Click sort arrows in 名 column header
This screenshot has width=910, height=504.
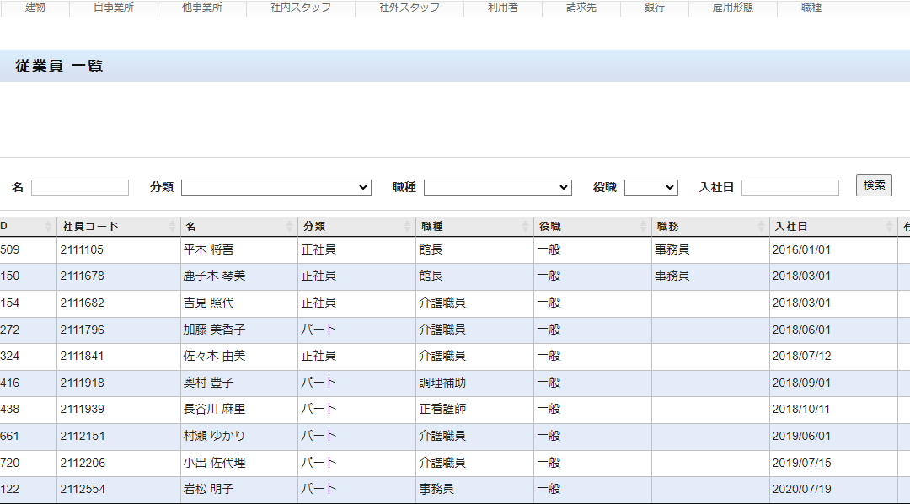(289, 227)
